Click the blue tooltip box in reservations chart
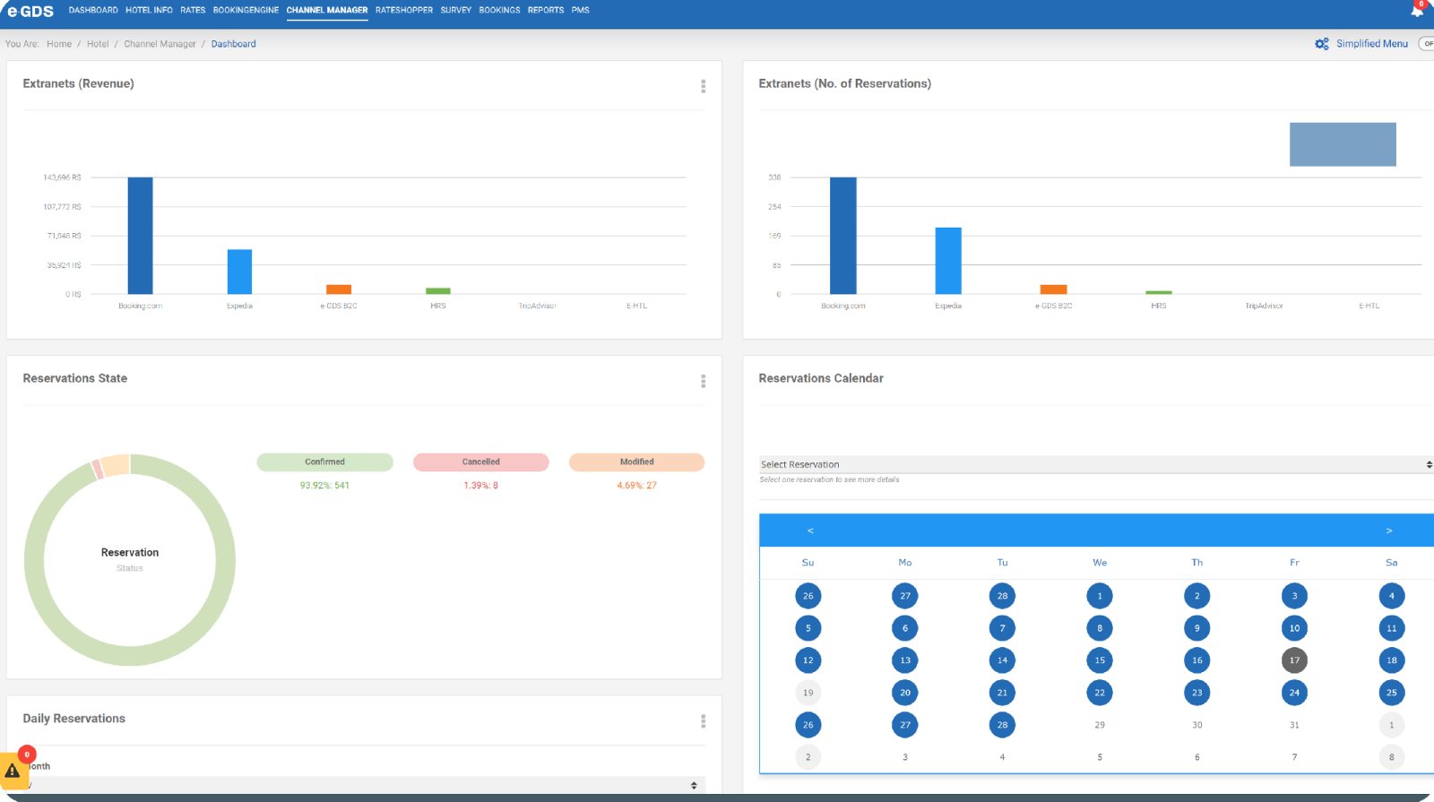The width and height of the screenshot is (1434, 802). (1343, 144)
